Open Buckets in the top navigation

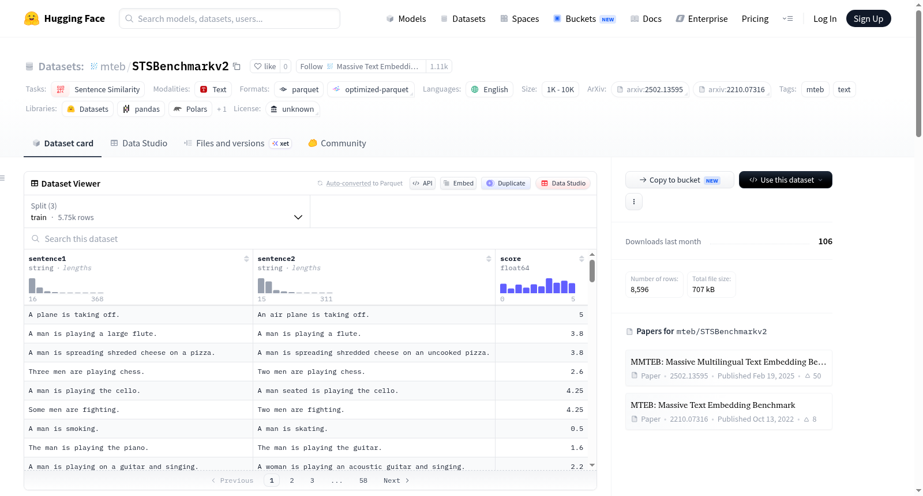(584, 18)
